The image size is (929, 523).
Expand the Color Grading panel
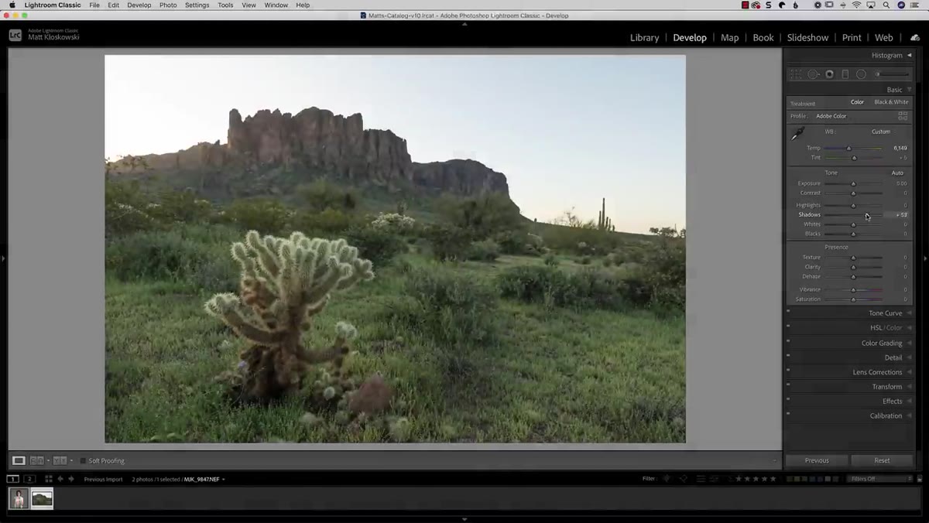coord(849,343)
